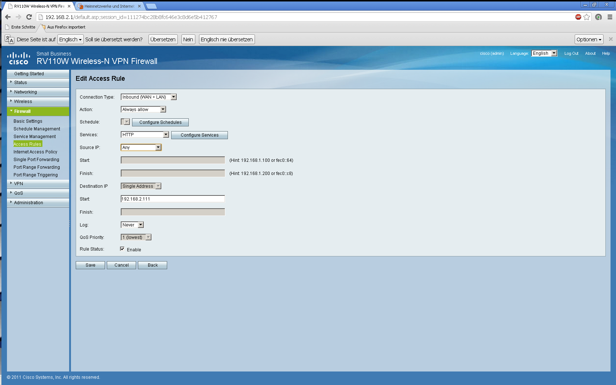Select Access Rules in the sidebar
Viewport: 616px width, 385px height.
click(x=27, y=144)
